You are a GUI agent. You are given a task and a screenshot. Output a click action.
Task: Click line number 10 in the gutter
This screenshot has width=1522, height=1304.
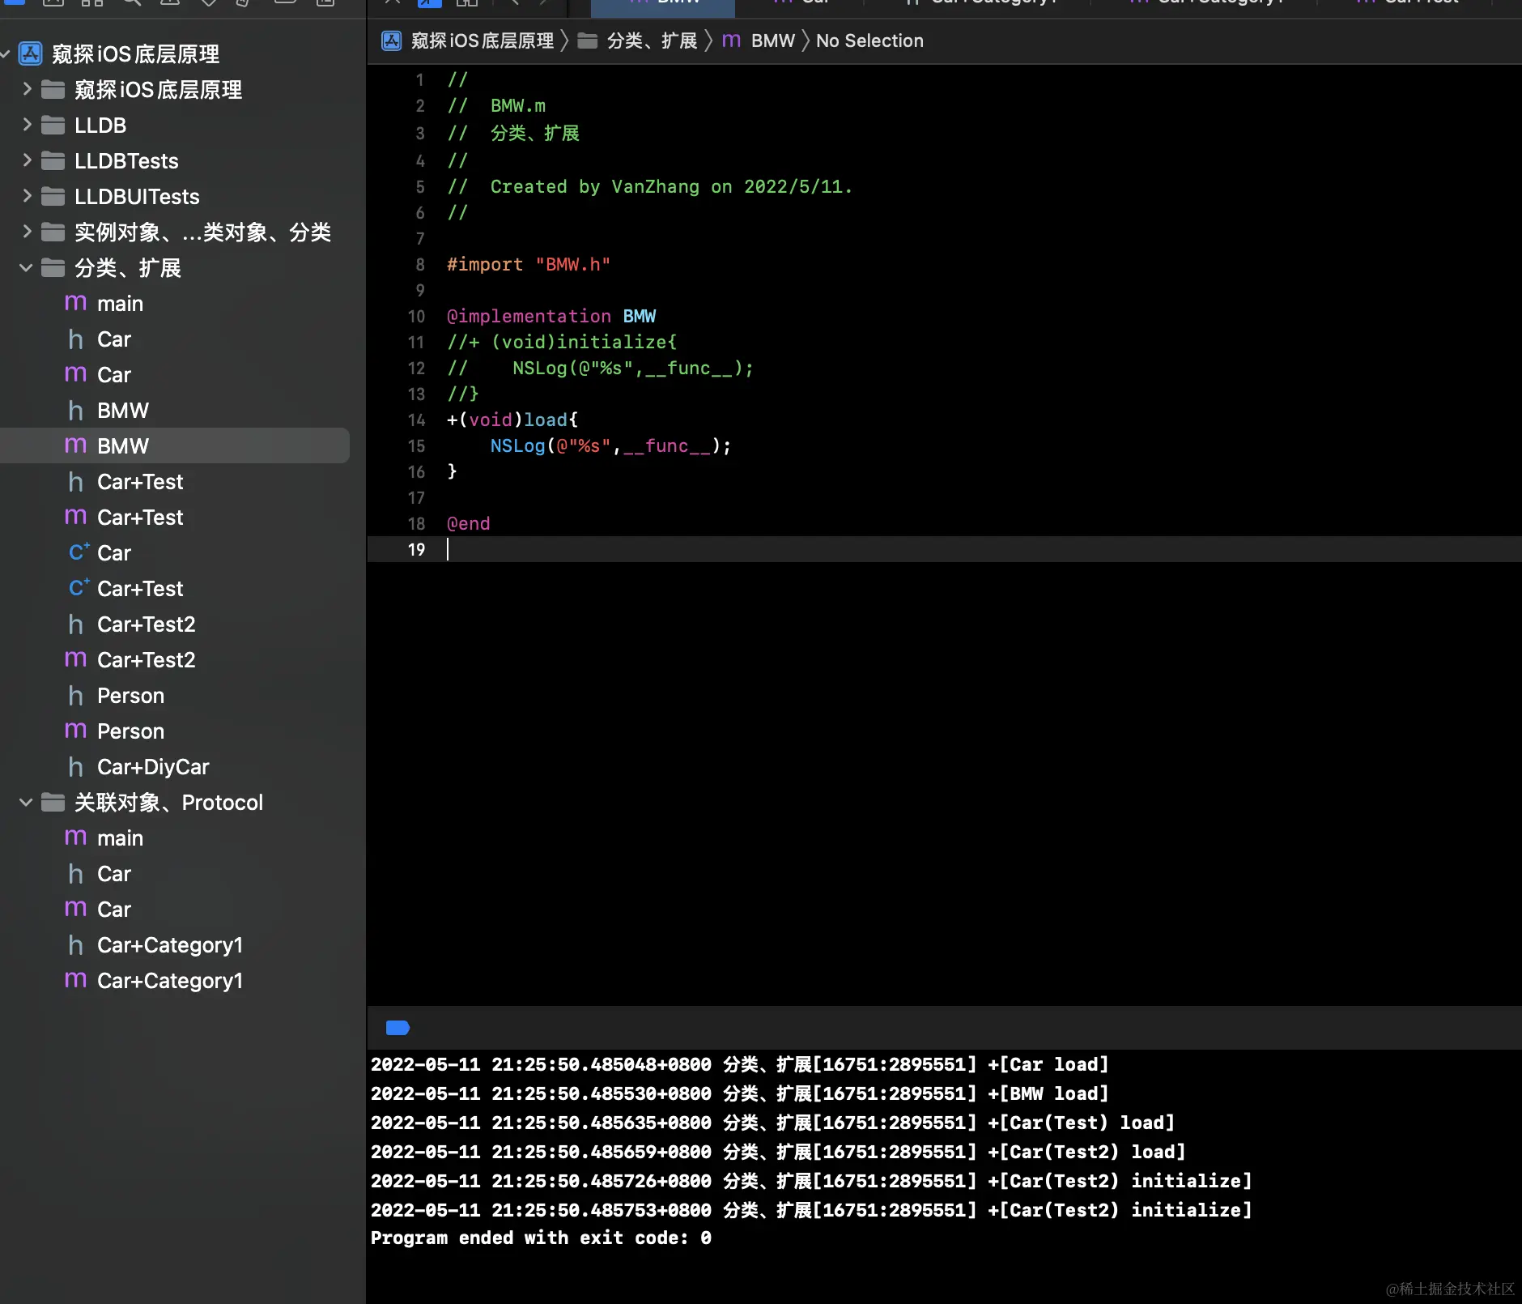(x=416, y=316)
